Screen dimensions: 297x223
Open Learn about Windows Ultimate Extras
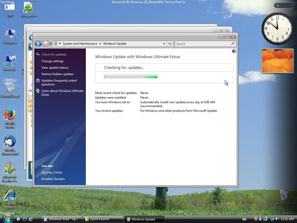pos(62,93)
